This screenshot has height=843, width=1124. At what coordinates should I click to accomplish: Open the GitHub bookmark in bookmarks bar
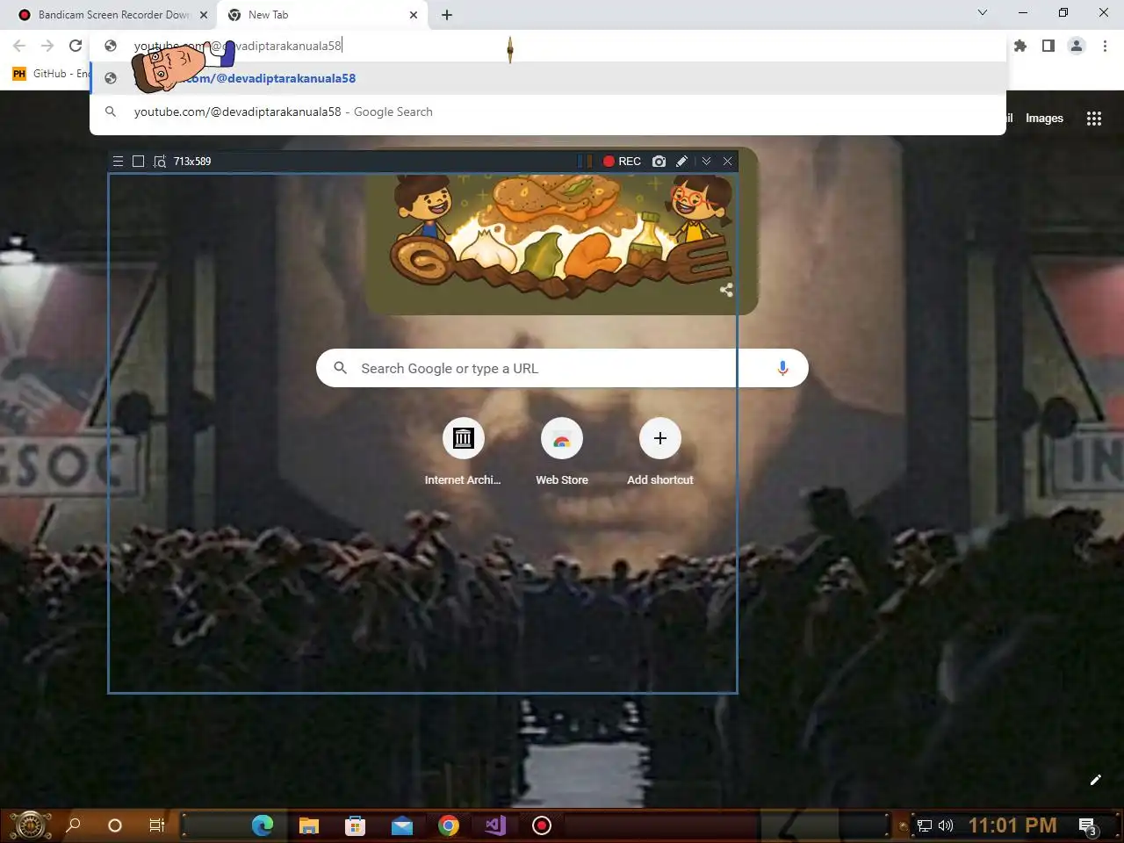click(51, 74)
